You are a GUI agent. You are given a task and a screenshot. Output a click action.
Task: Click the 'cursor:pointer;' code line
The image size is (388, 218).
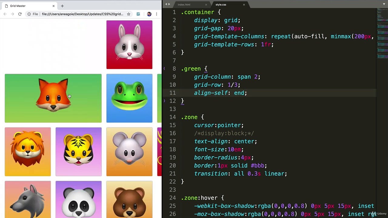tap(219, 125)
